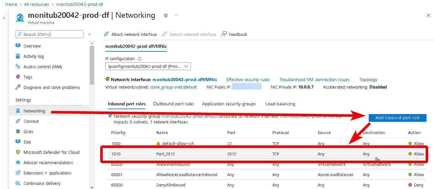Click the sidebar vertical scrollbar
Image resolution: width=434 pixels, height=189 pixels.
pos(92,65)
